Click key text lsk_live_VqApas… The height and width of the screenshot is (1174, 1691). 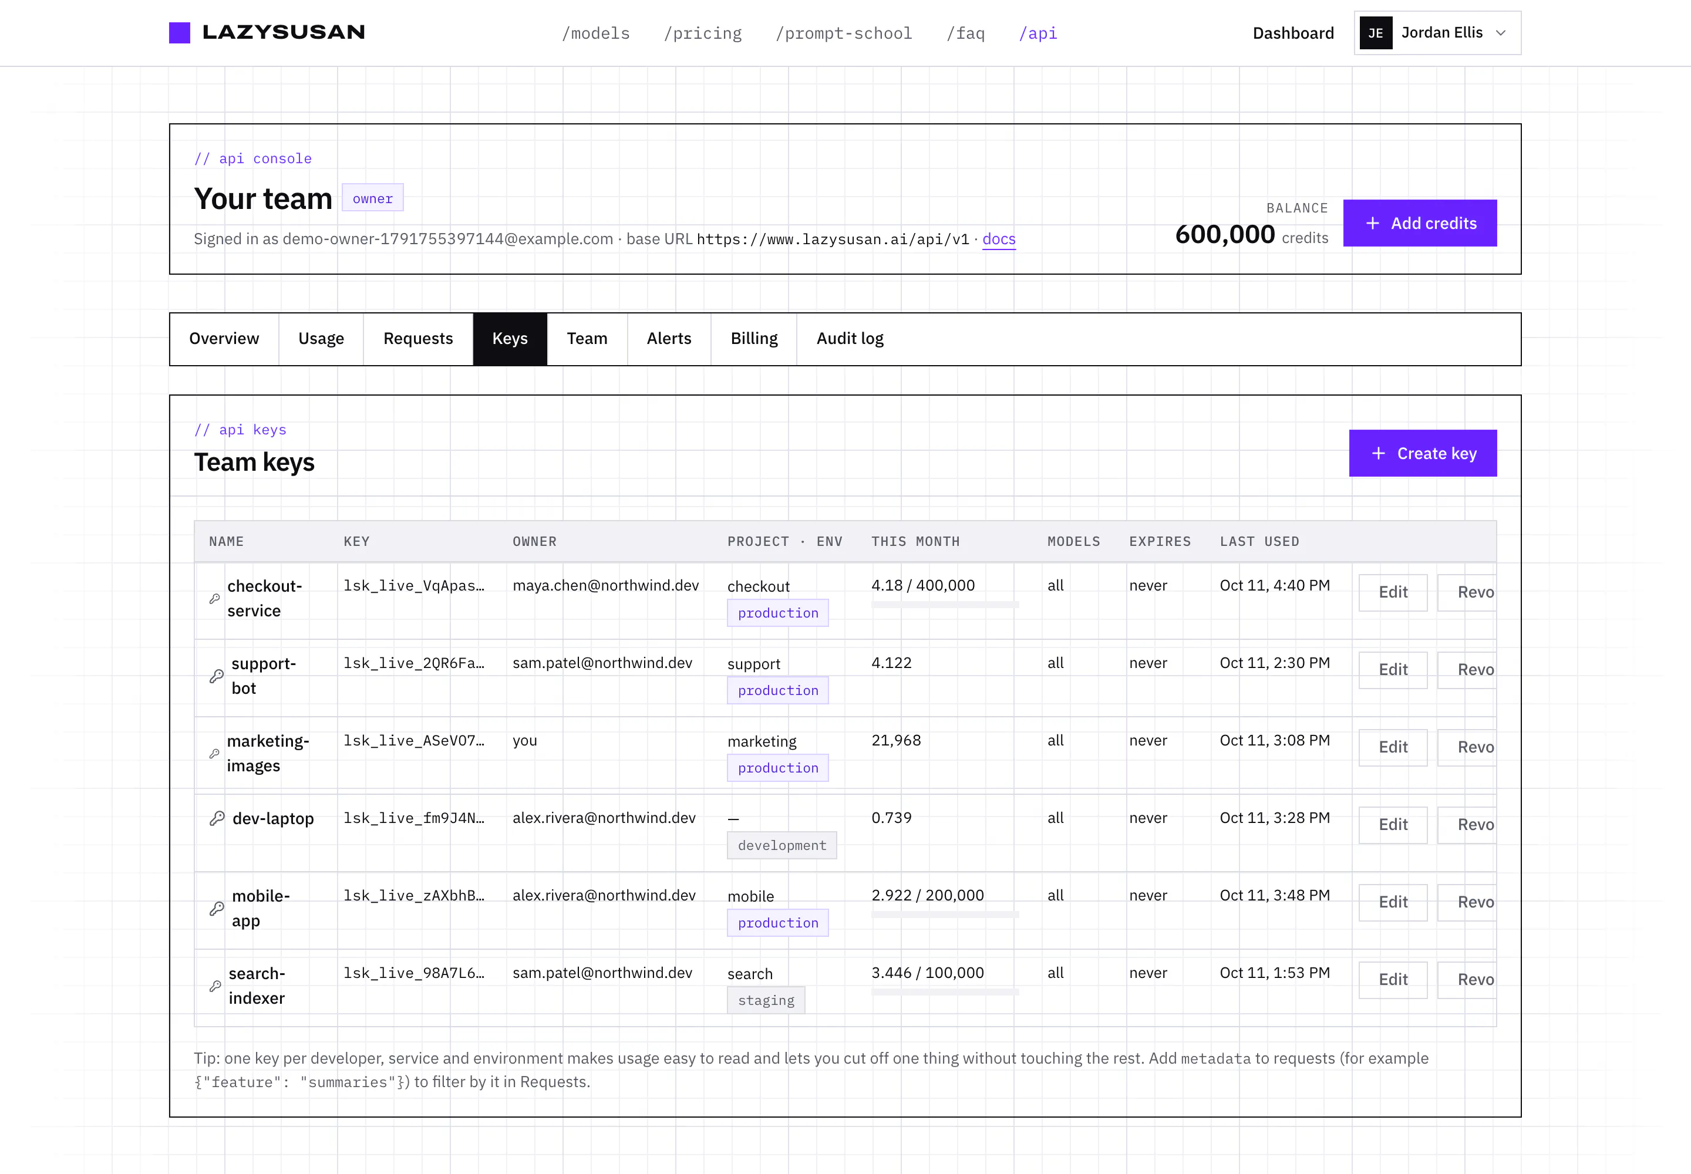pos(415,585)
